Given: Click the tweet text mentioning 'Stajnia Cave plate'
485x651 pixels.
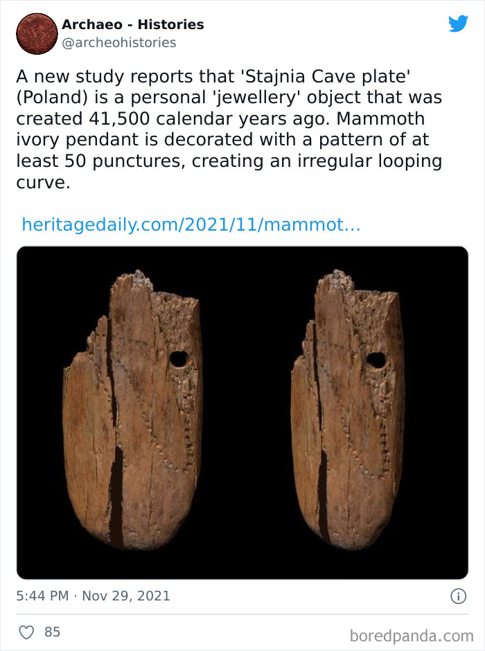Looking at the screenshot, I should [x=229, y=129].
